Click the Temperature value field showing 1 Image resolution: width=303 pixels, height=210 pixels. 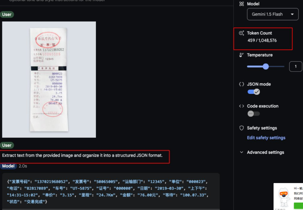295,66
